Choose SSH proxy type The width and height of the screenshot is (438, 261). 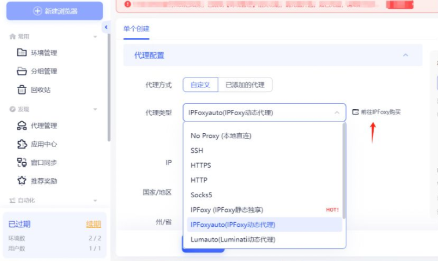click(265, 150)
